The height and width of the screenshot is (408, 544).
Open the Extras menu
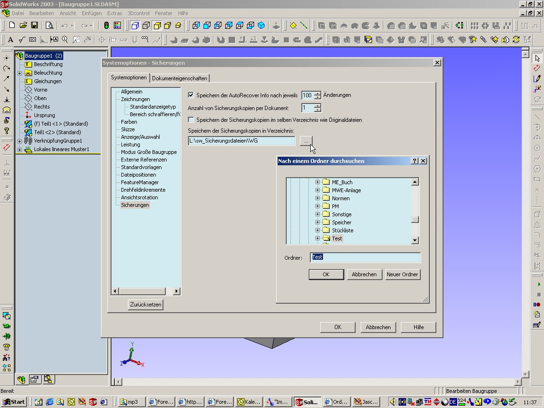tap(114, 13)
